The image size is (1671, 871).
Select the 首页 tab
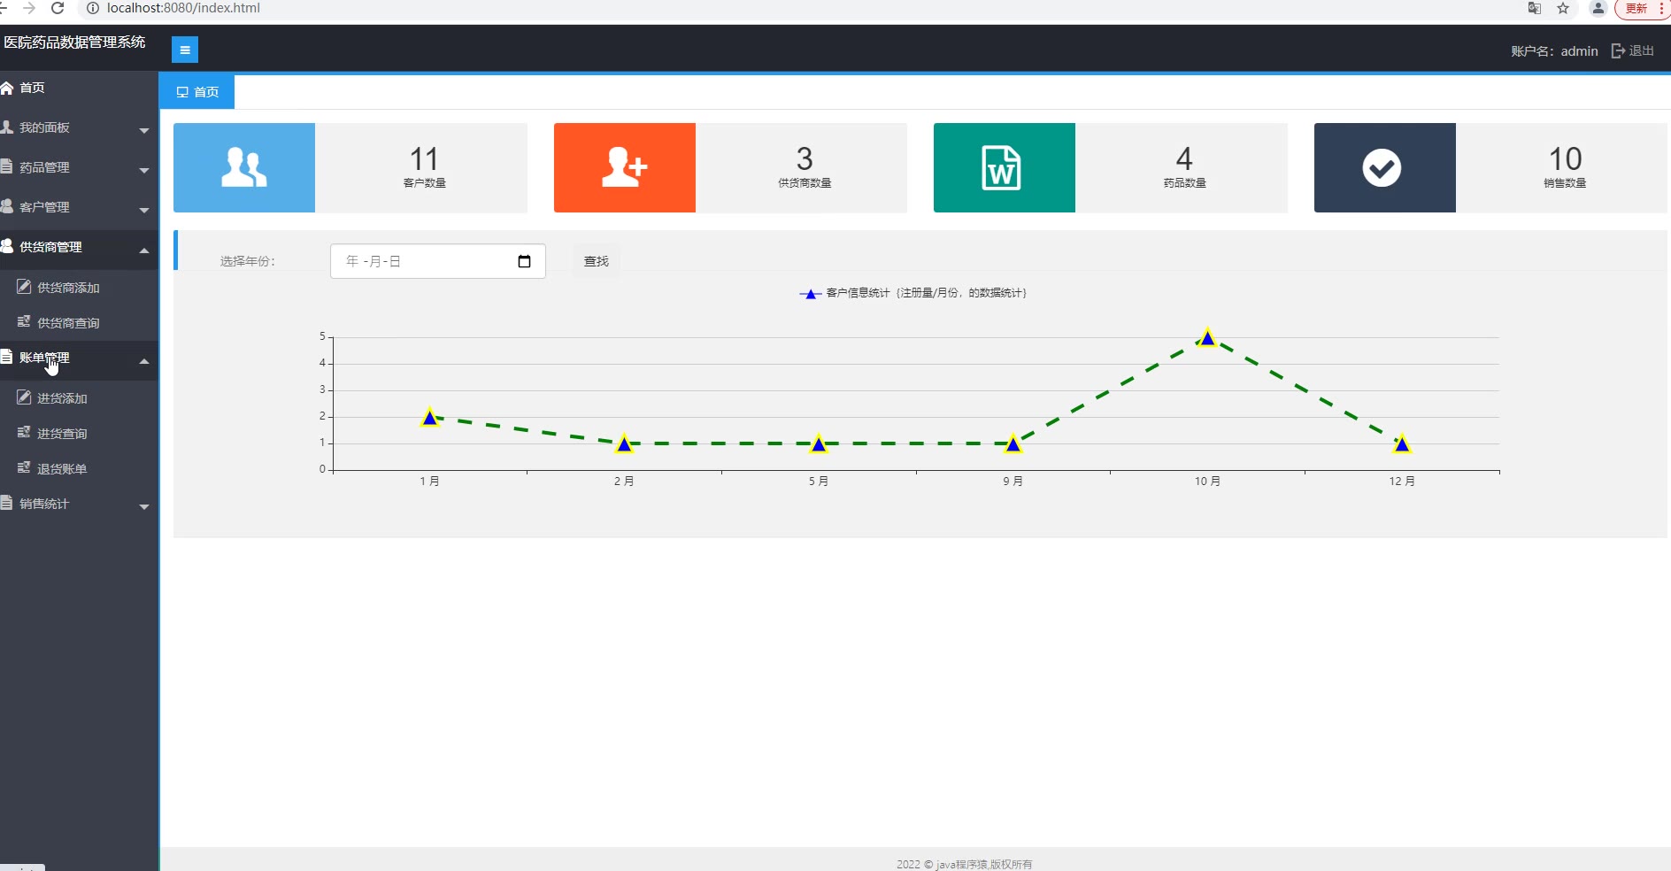tap(197, 92)
